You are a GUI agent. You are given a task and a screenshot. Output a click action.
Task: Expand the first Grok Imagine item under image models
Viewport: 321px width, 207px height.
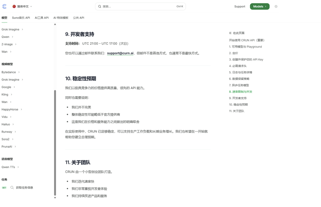point(12,29)
